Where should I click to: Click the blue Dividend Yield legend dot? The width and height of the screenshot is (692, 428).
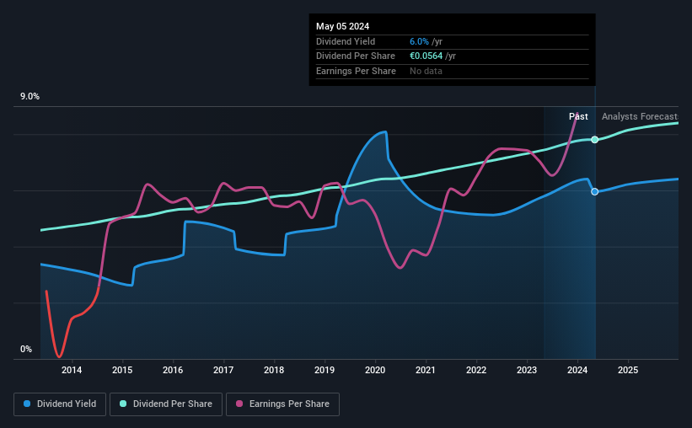pyautogui.click(x=27, y=404)
